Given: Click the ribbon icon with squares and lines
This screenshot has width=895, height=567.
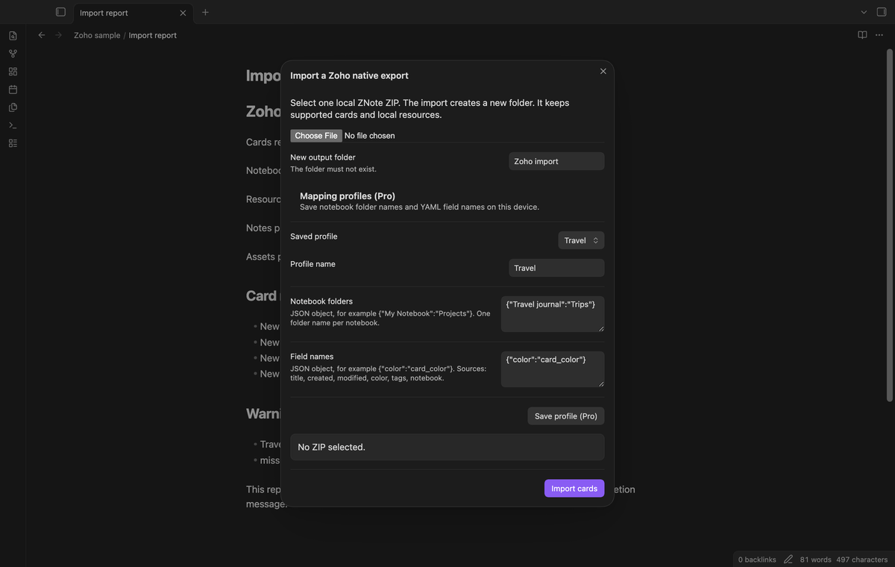Looking at the screenshot, I should coord(13,143).
